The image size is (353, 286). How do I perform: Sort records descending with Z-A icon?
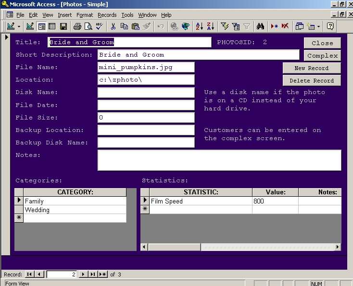pos(210,26)
